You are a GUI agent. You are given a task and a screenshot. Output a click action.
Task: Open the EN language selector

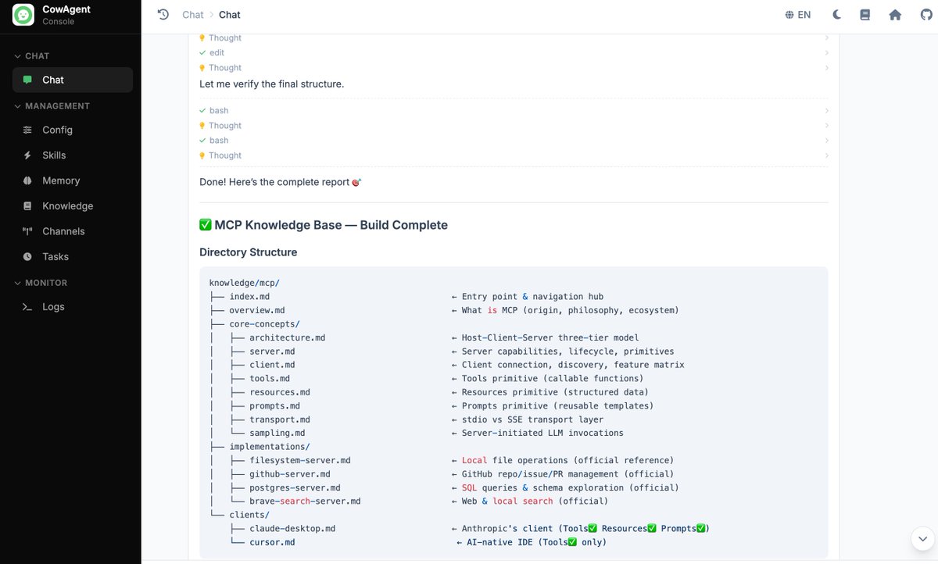[798, 15]
